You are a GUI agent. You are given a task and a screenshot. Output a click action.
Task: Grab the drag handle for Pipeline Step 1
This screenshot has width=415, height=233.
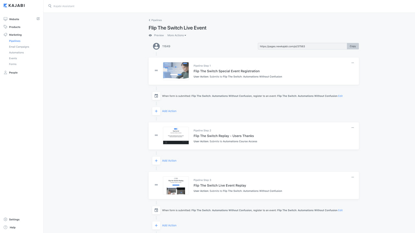pos(156,71)
